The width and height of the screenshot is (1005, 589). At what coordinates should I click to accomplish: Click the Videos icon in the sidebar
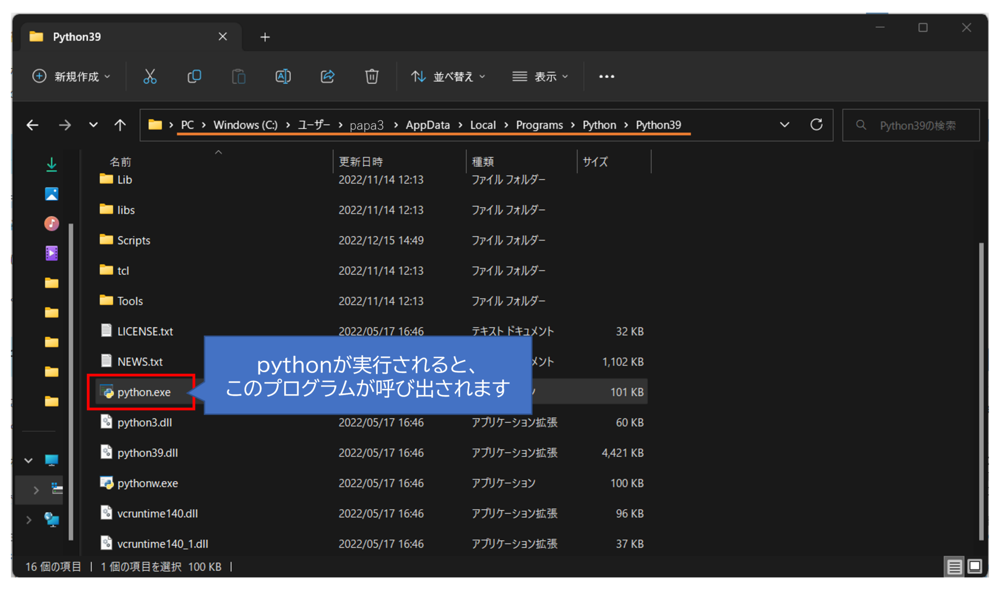tap(51, 253)
